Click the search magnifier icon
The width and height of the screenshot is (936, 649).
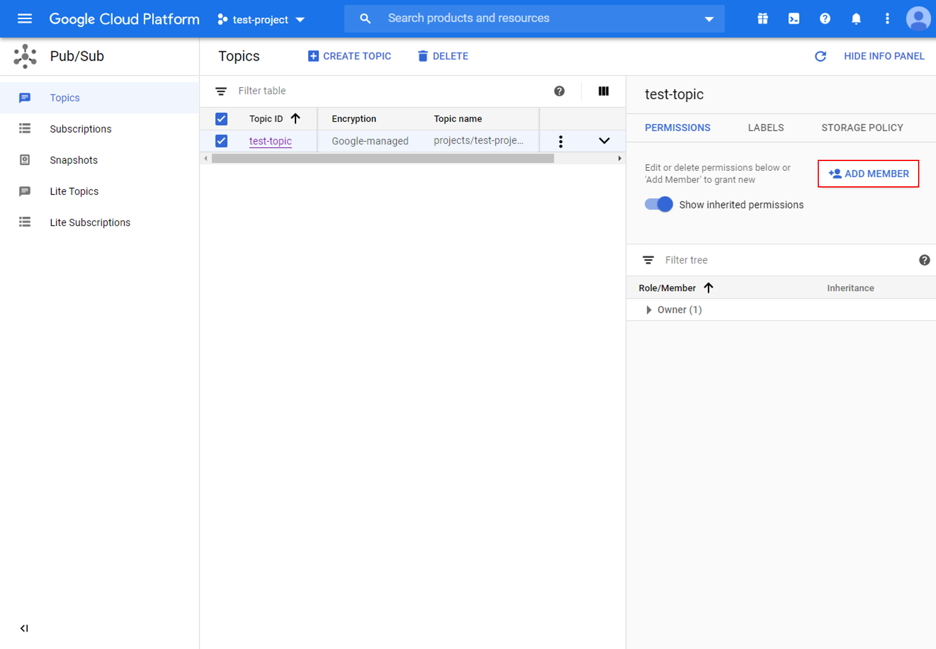tap(365, 18)
